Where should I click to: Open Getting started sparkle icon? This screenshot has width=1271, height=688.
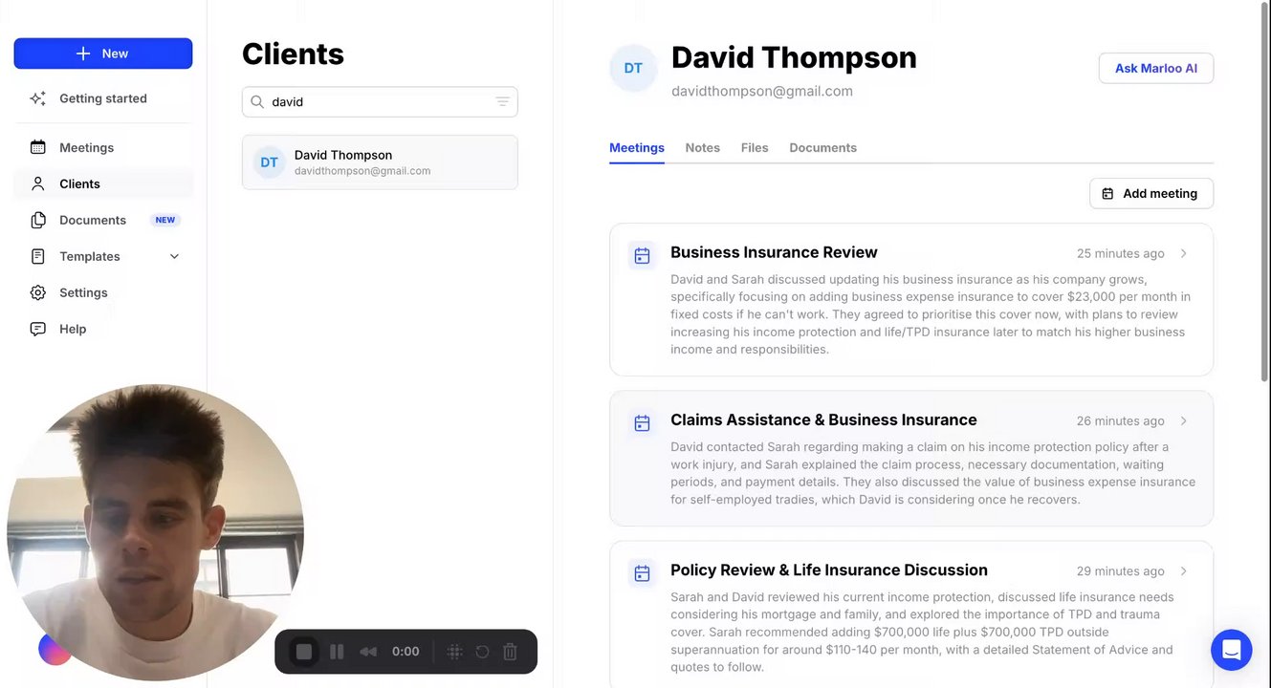pyautogui.click(x=38, y=98)
